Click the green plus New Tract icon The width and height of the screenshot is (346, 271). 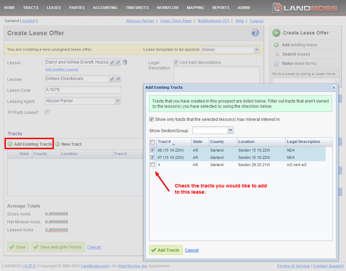[x=57, y=144]
